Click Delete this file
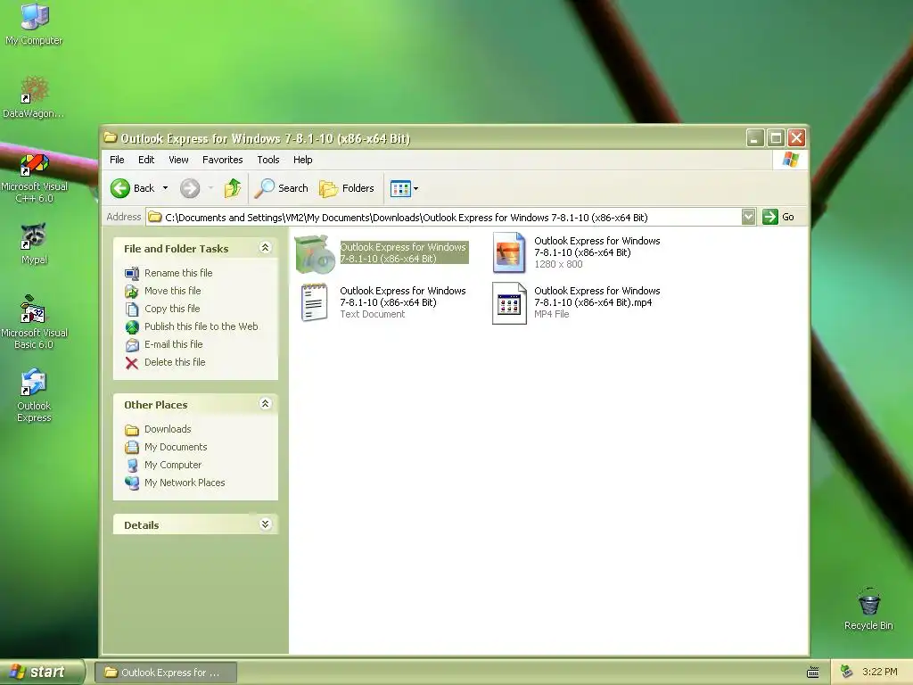 pos(175,362)
